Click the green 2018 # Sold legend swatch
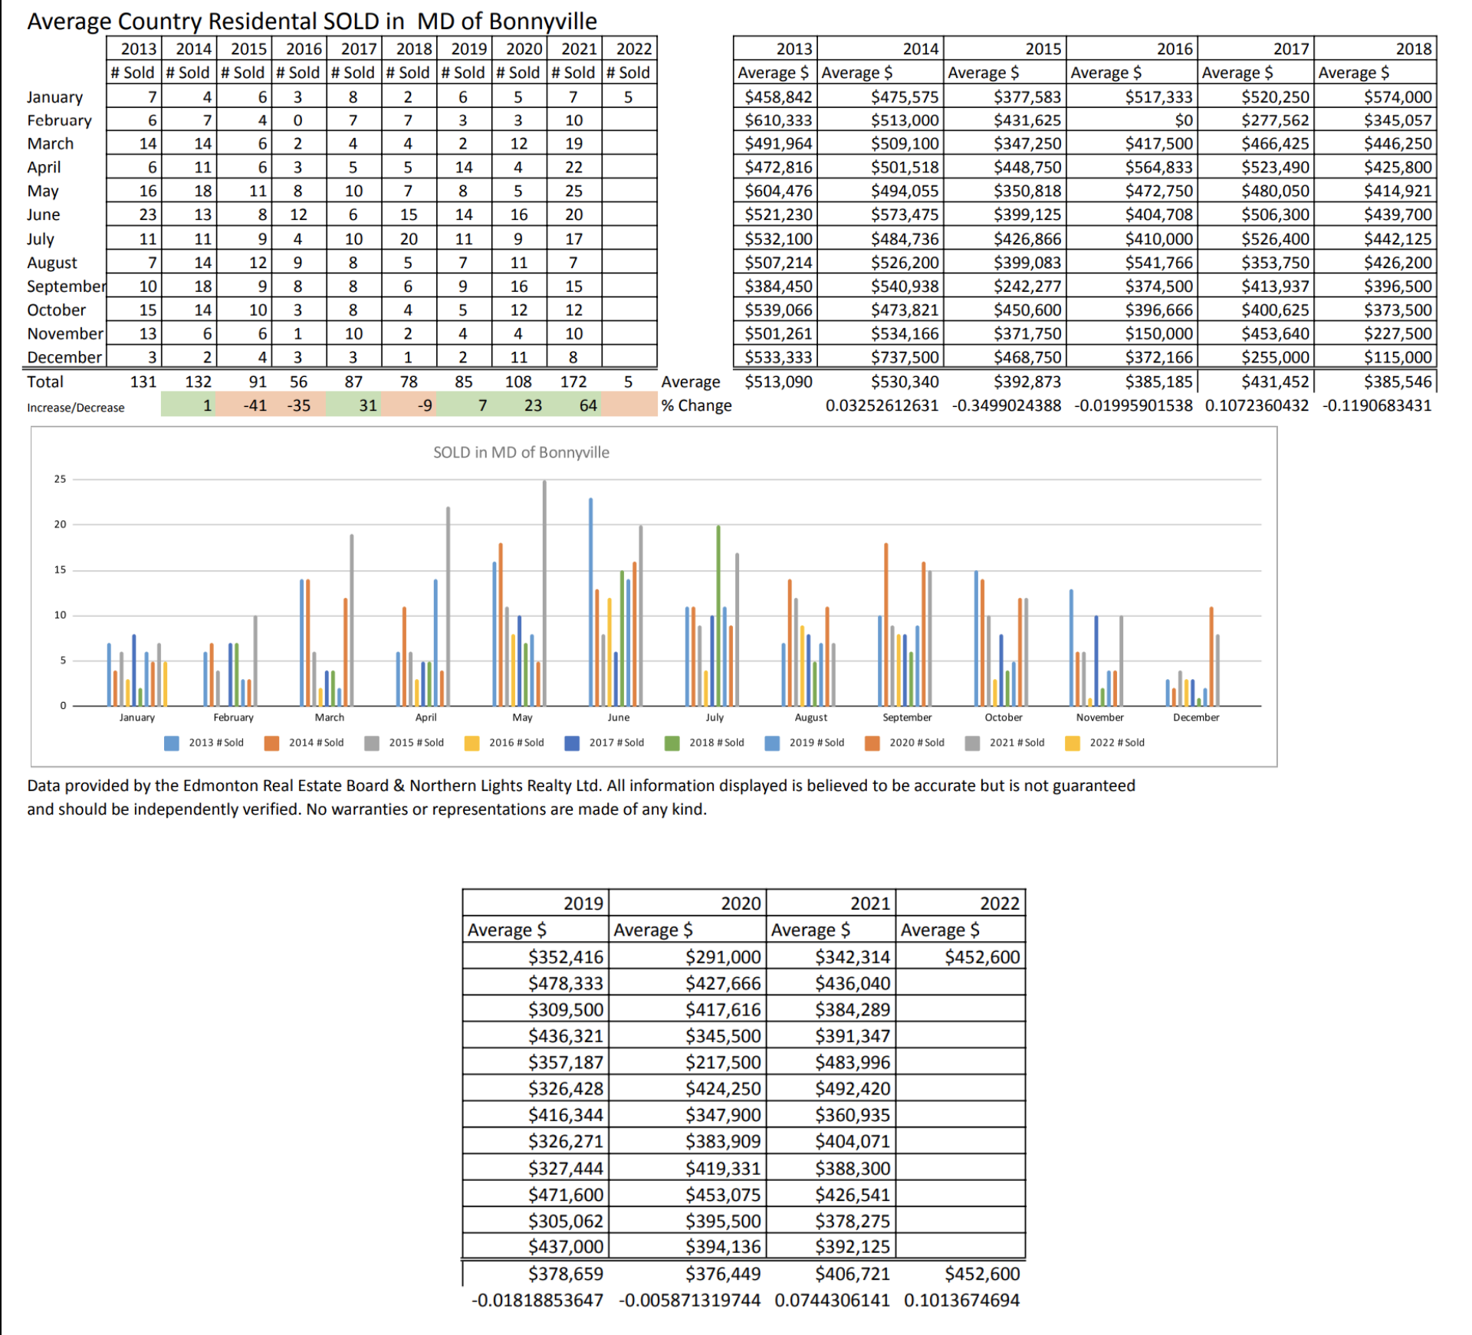1472x1335 pixels. 672,743
